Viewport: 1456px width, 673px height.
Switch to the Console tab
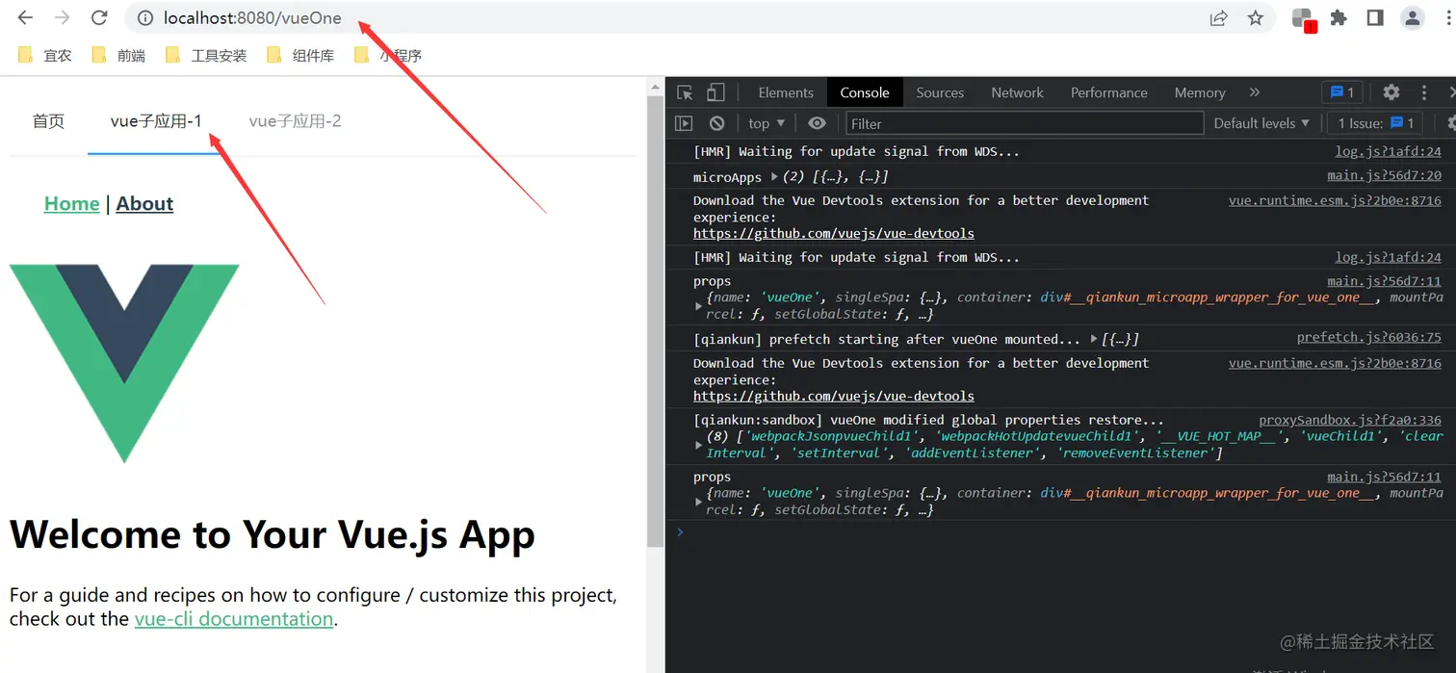[x=865, y=92]
